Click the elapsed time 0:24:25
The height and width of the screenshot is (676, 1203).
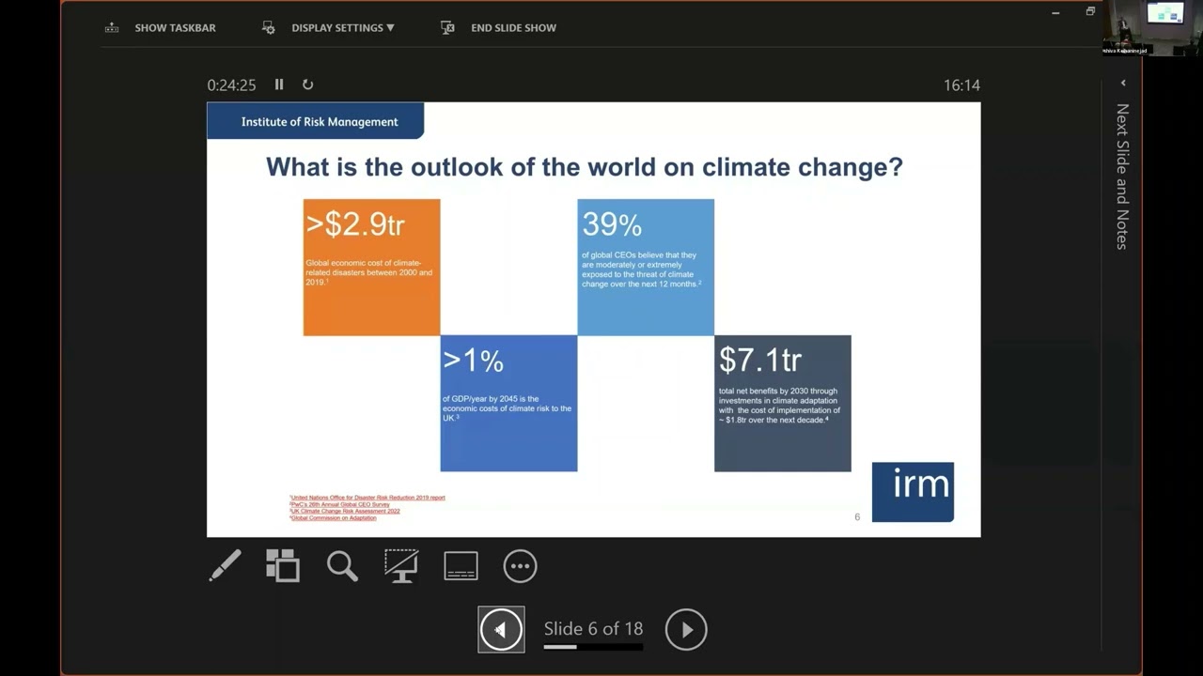(x=231, y=84)
